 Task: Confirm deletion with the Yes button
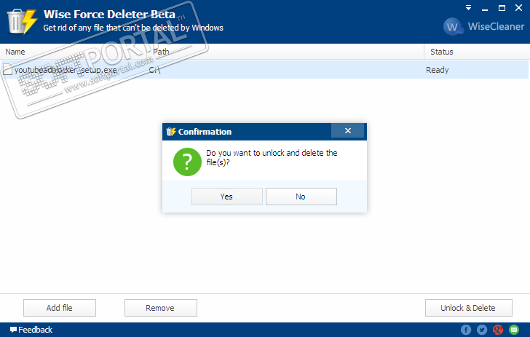point(227,197)
